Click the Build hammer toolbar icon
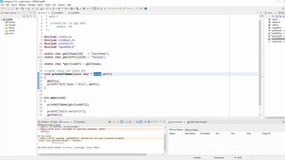Viewport: 285px width, 160px height. [23, 8]
